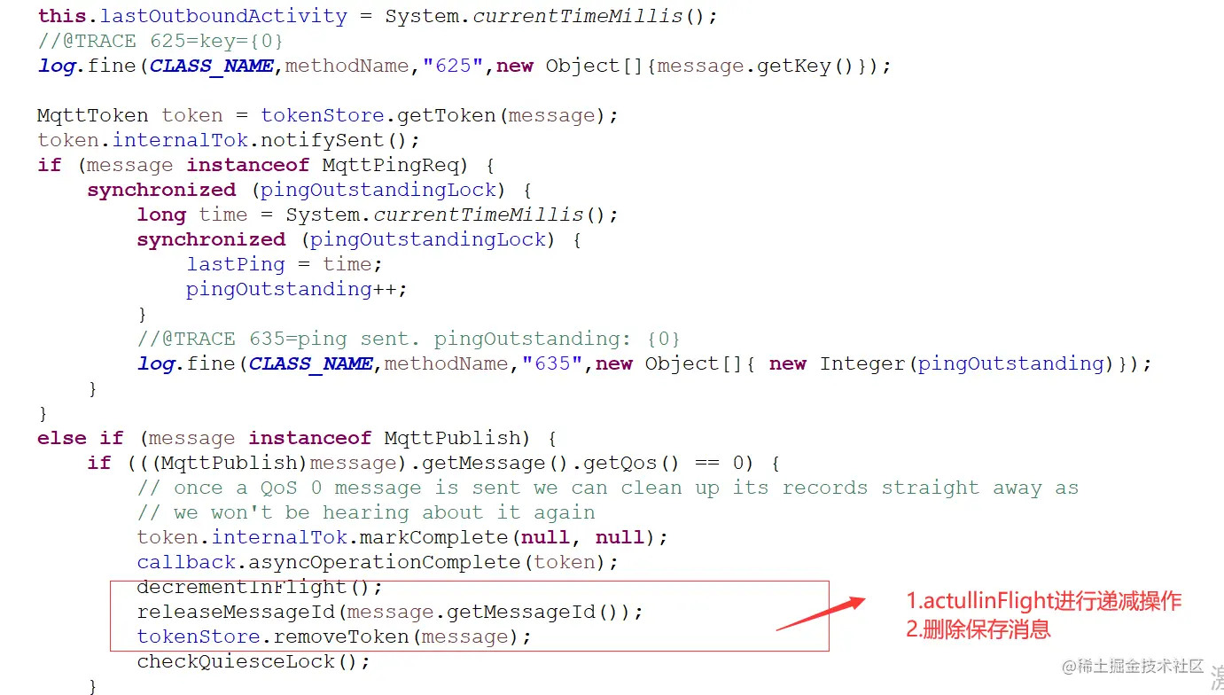The image size is (1224, 695).
Task: Click the 'decrementInFlight();' call
Action: [x=260, y=587]
